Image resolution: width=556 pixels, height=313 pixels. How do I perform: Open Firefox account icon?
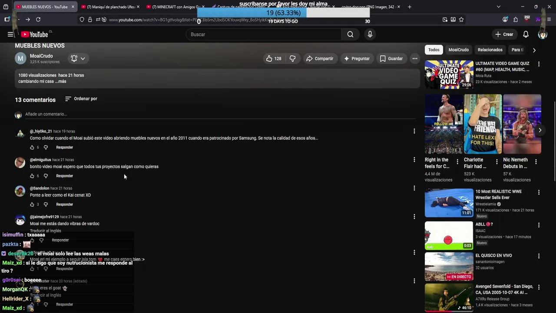(x=505, y=20)
